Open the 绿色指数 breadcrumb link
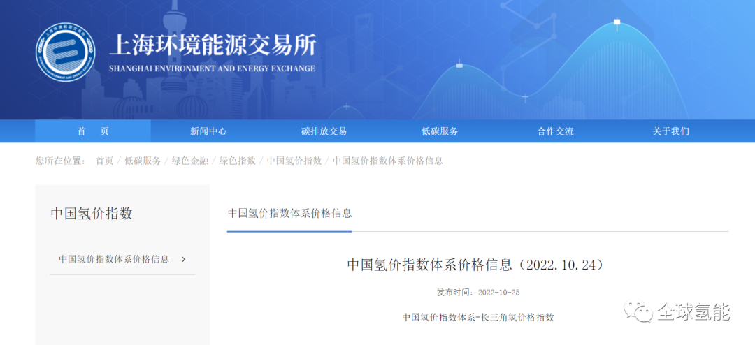This screenshot has width=755, height=345. (x=238, y=161)
